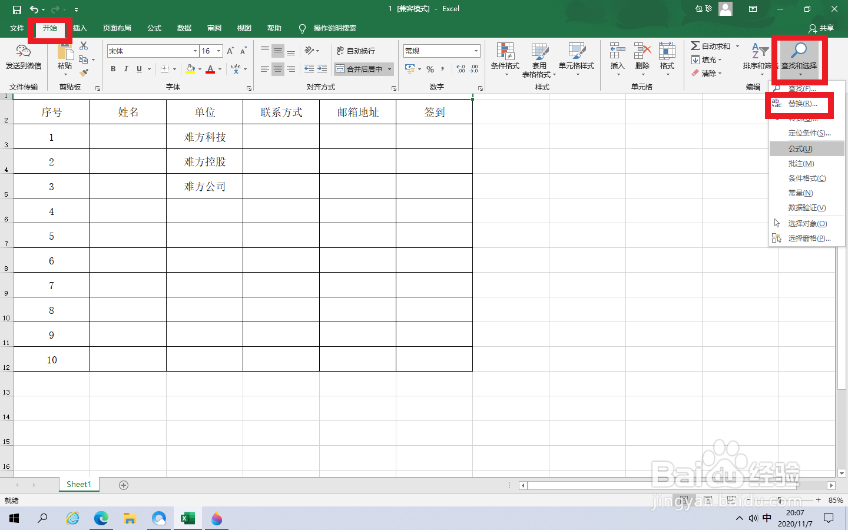The image size is (848, 530).
Task: Choose Comments (批注) in Find menu
Action: [x=807, y=164]
